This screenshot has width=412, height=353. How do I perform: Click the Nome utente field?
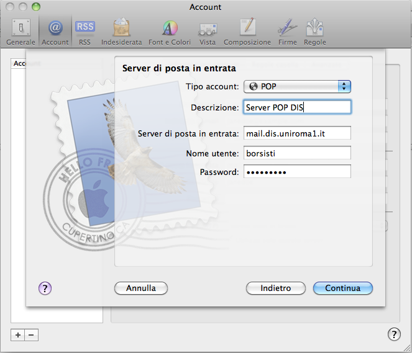click(297, 153)
